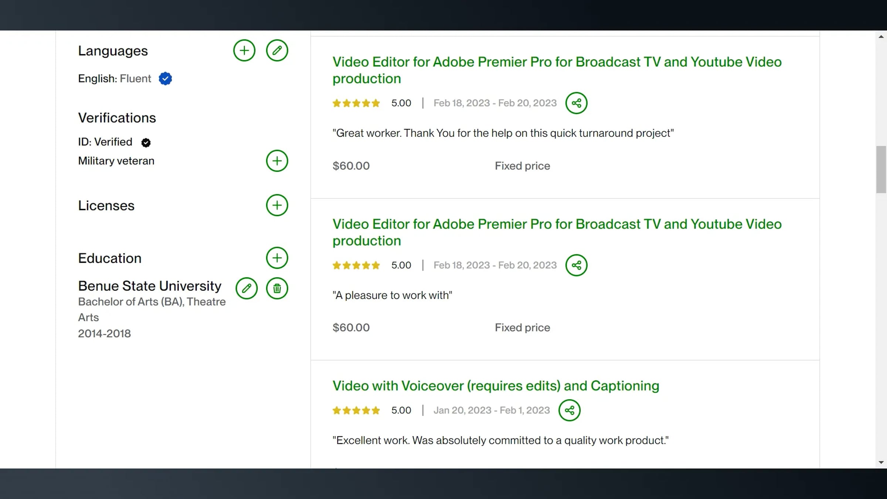Share the "Great worker" review job
Screen dimensions: 887x499
coord(576,103)
